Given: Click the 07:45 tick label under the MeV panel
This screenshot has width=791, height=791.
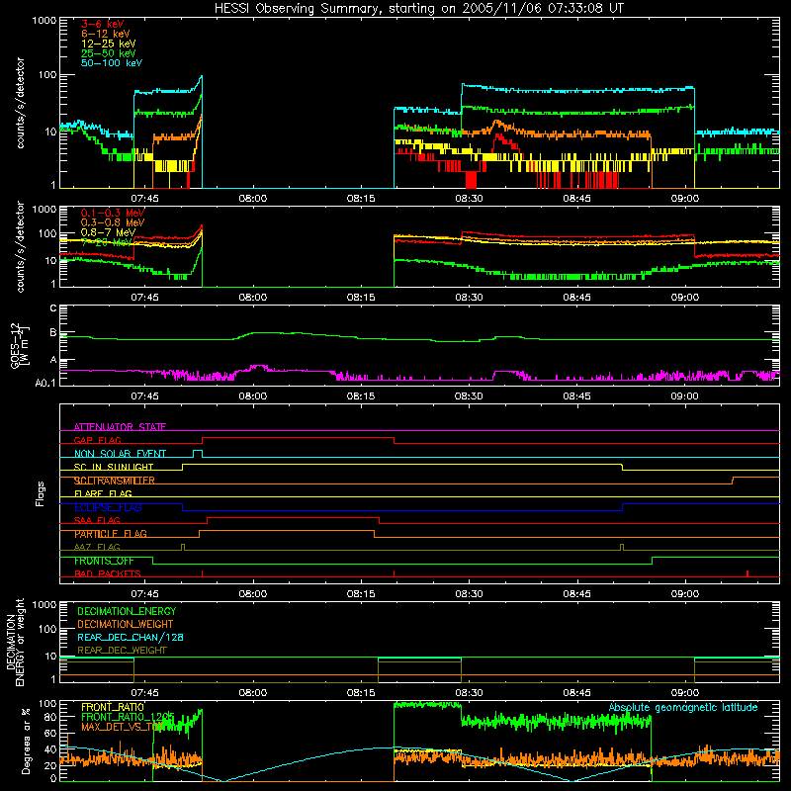Looking at the screenshot, I should click(144, 298).
